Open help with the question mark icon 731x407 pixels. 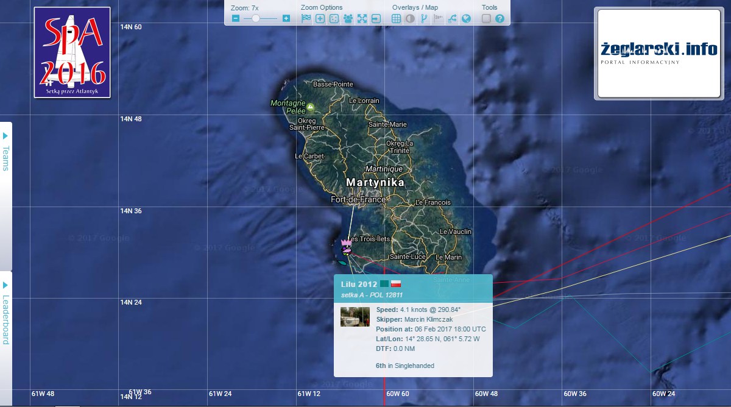point(500,18)
